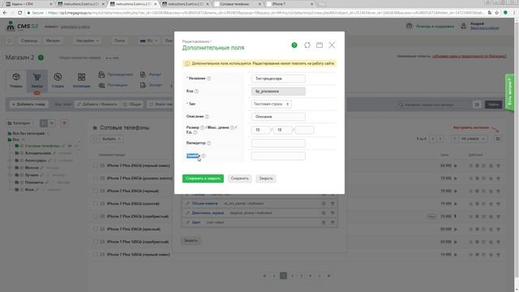Open the Выбрать dropdown above product list
Screen dimensions: 519x292
[111, 139]
